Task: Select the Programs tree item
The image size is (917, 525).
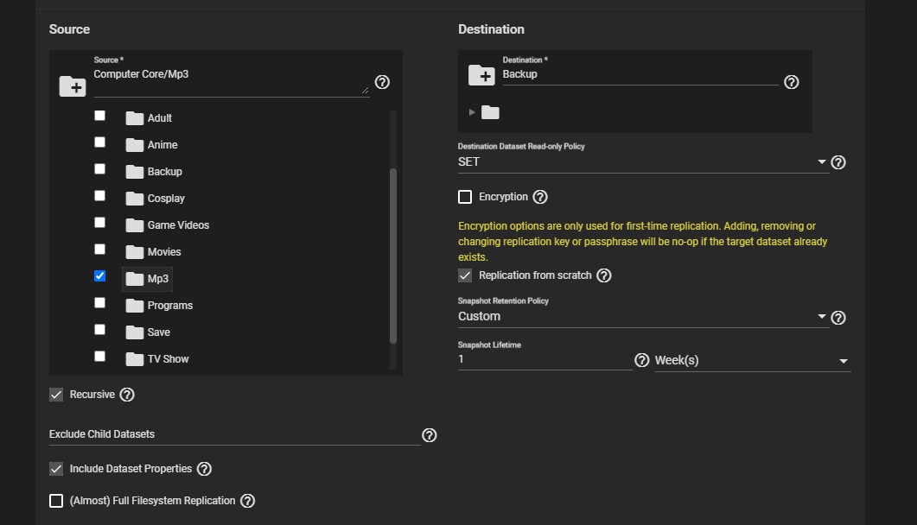Action: [x=159, y=306]
